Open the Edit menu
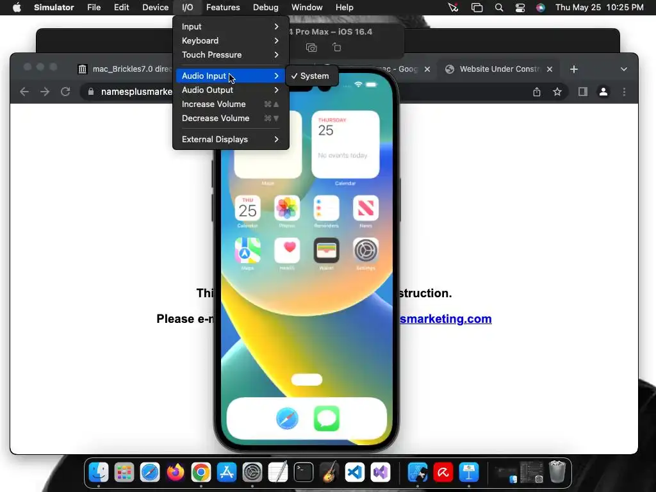656x492 pixels. (x=121, y=8)
